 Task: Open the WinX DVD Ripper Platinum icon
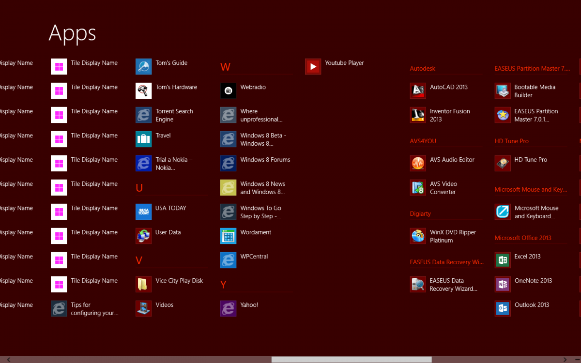click(418, 236)
